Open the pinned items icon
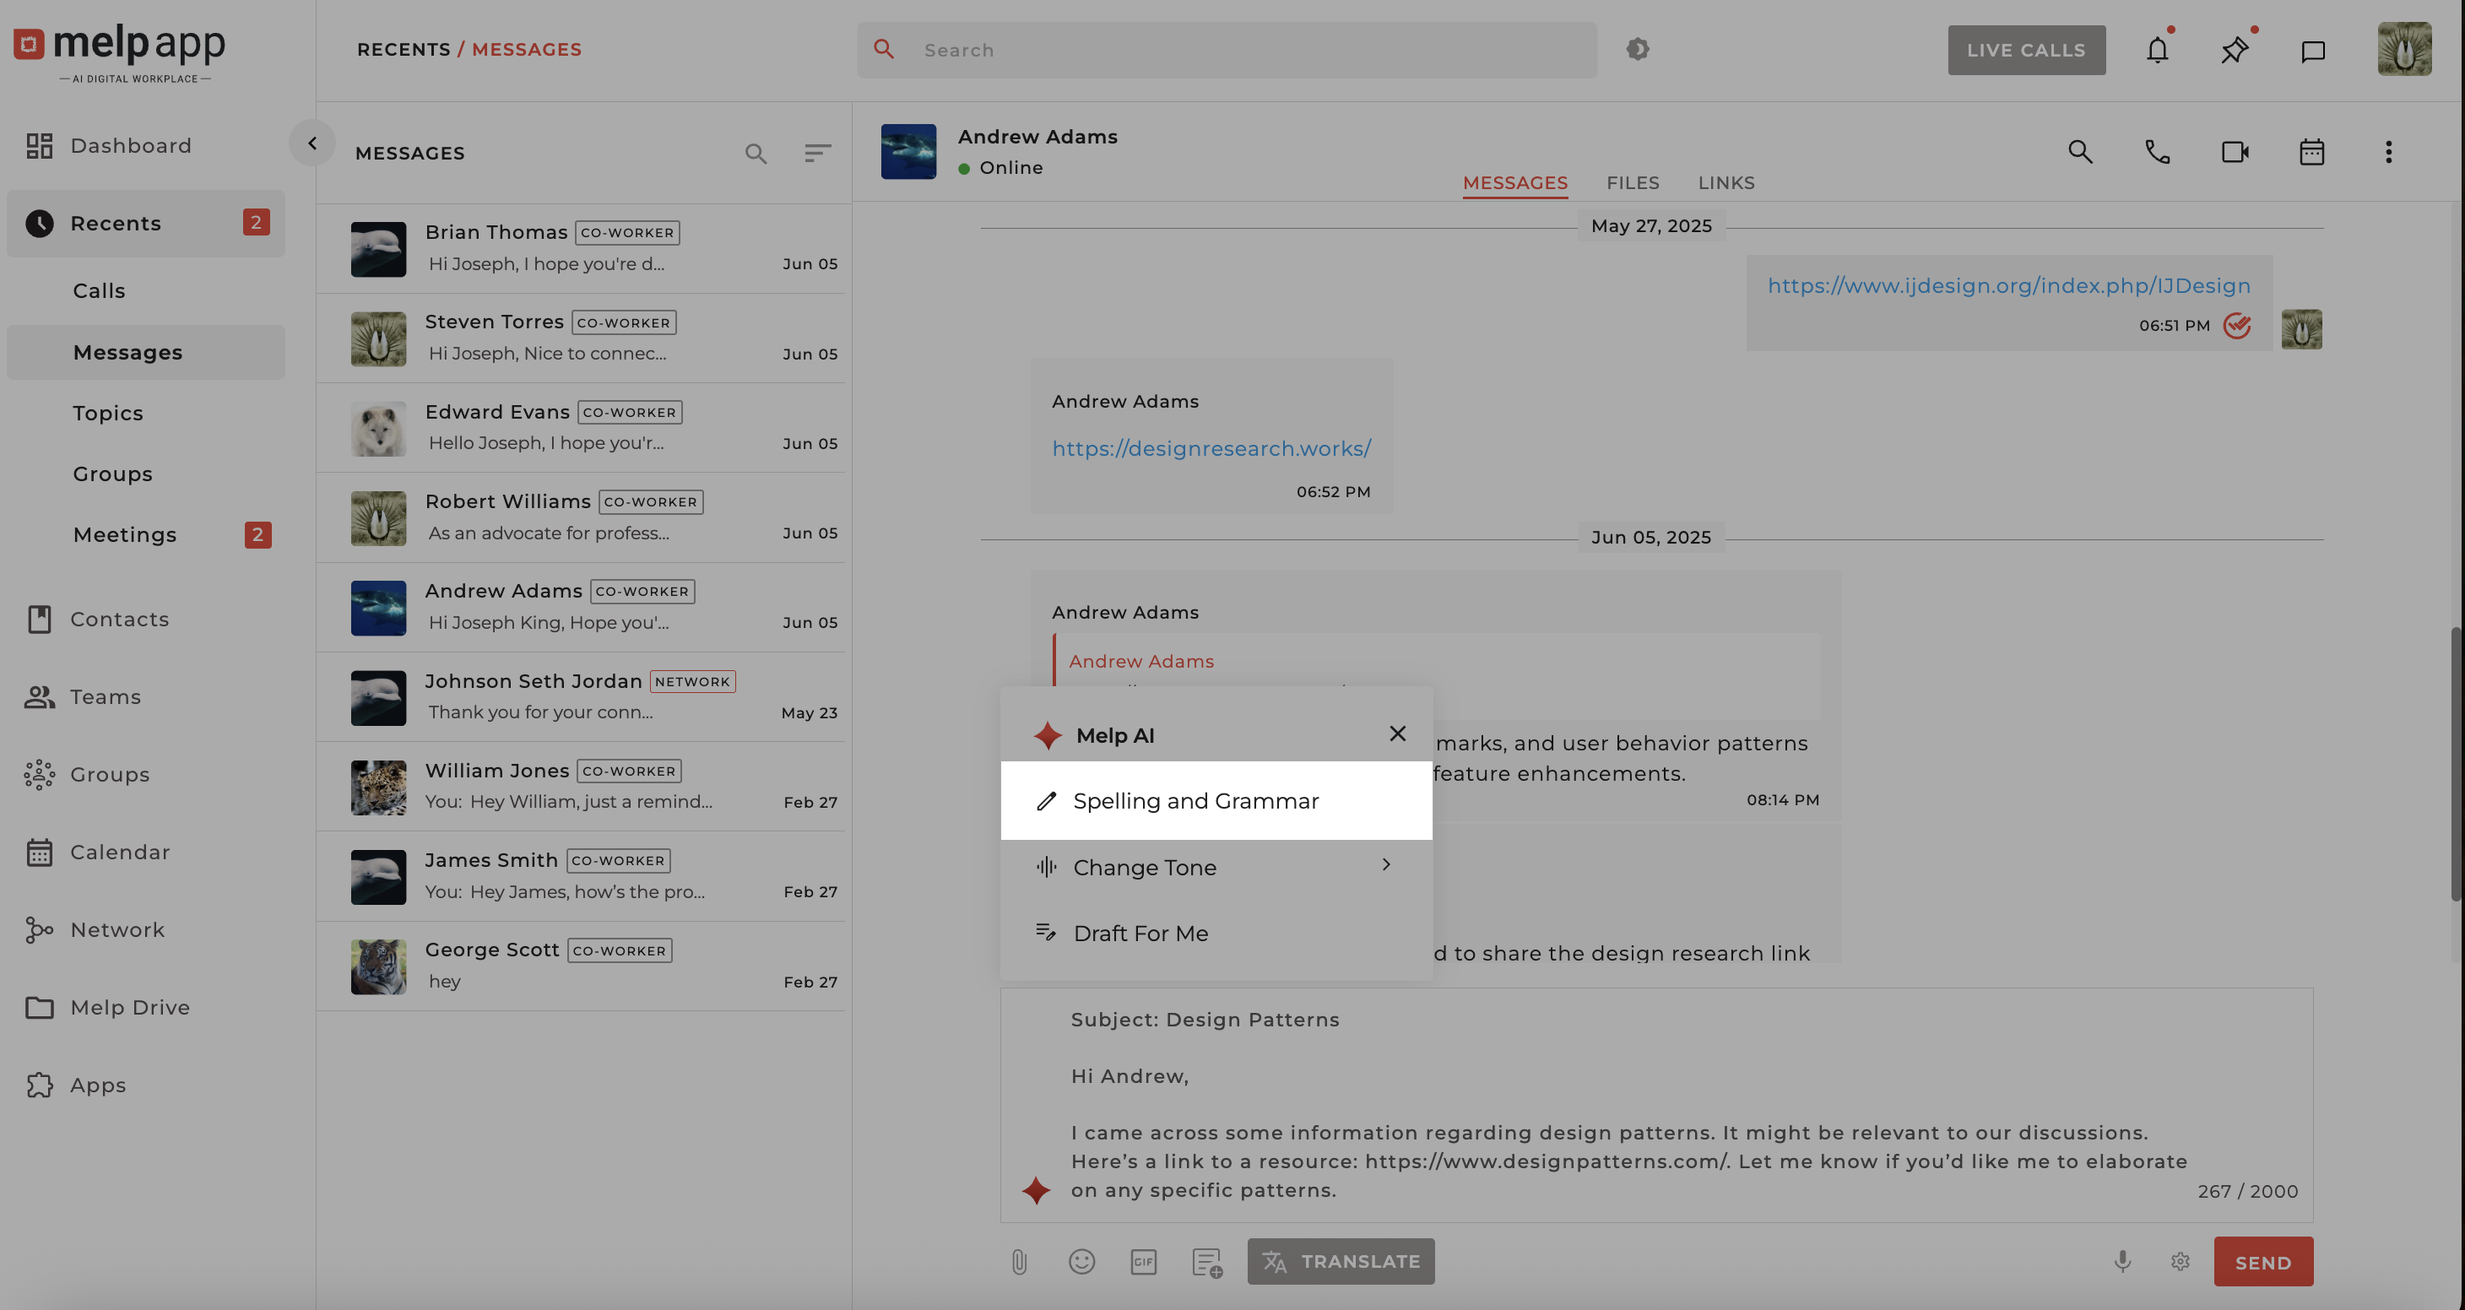Screen dimensions: 2465x1310 [2235, 50]
